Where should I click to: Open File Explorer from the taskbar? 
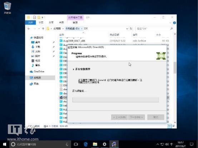point(95,144)
